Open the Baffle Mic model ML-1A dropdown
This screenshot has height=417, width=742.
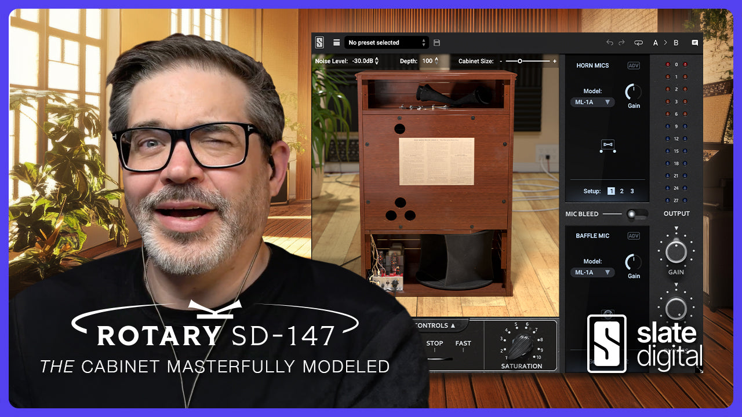point(592,272)
